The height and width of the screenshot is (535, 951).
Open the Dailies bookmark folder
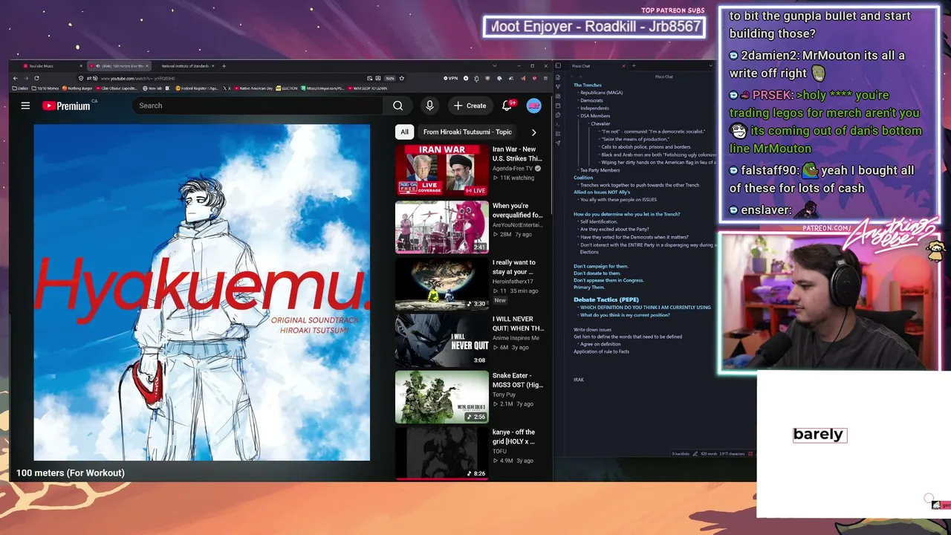20,88
